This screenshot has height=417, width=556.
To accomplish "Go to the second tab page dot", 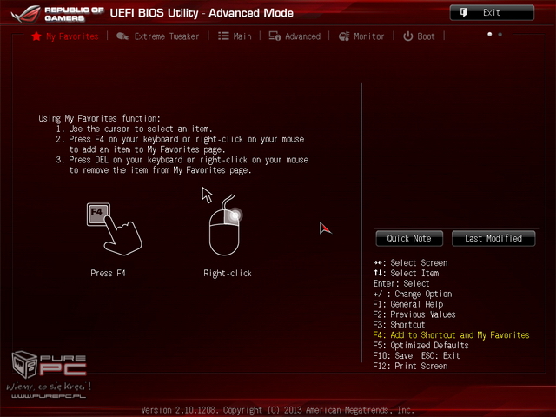I will click(500, 35).
